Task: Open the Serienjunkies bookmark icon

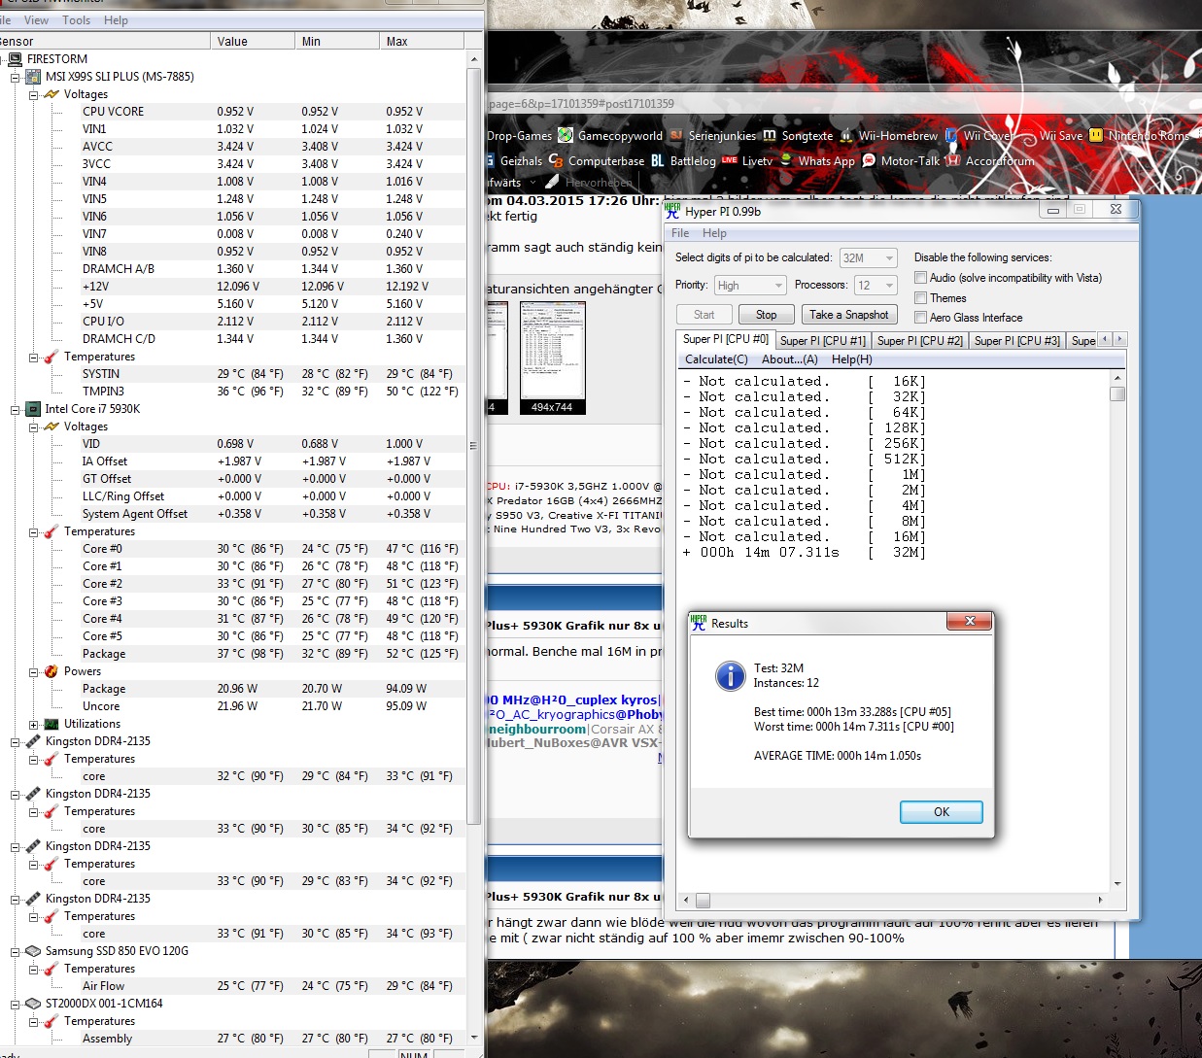Action: pyautogui.click(x=675, y=136)
